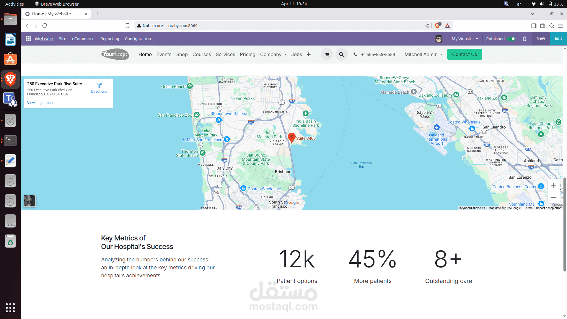Add a menu item with plus icon
Viewport: 567px width, 319px height.
point(309,54)
